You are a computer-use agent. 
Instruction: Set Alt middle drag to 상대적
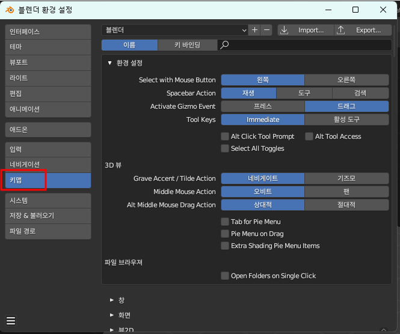coord(263,205)
